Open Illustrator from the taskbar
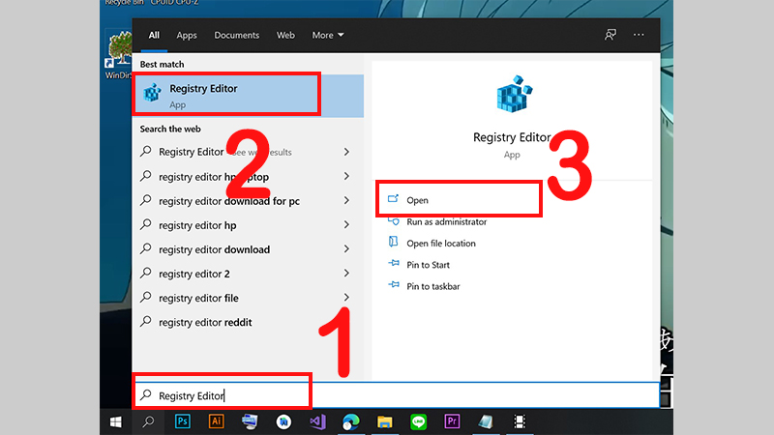Image resolution: width=774 pixels, height=435 pixels. 216,421
